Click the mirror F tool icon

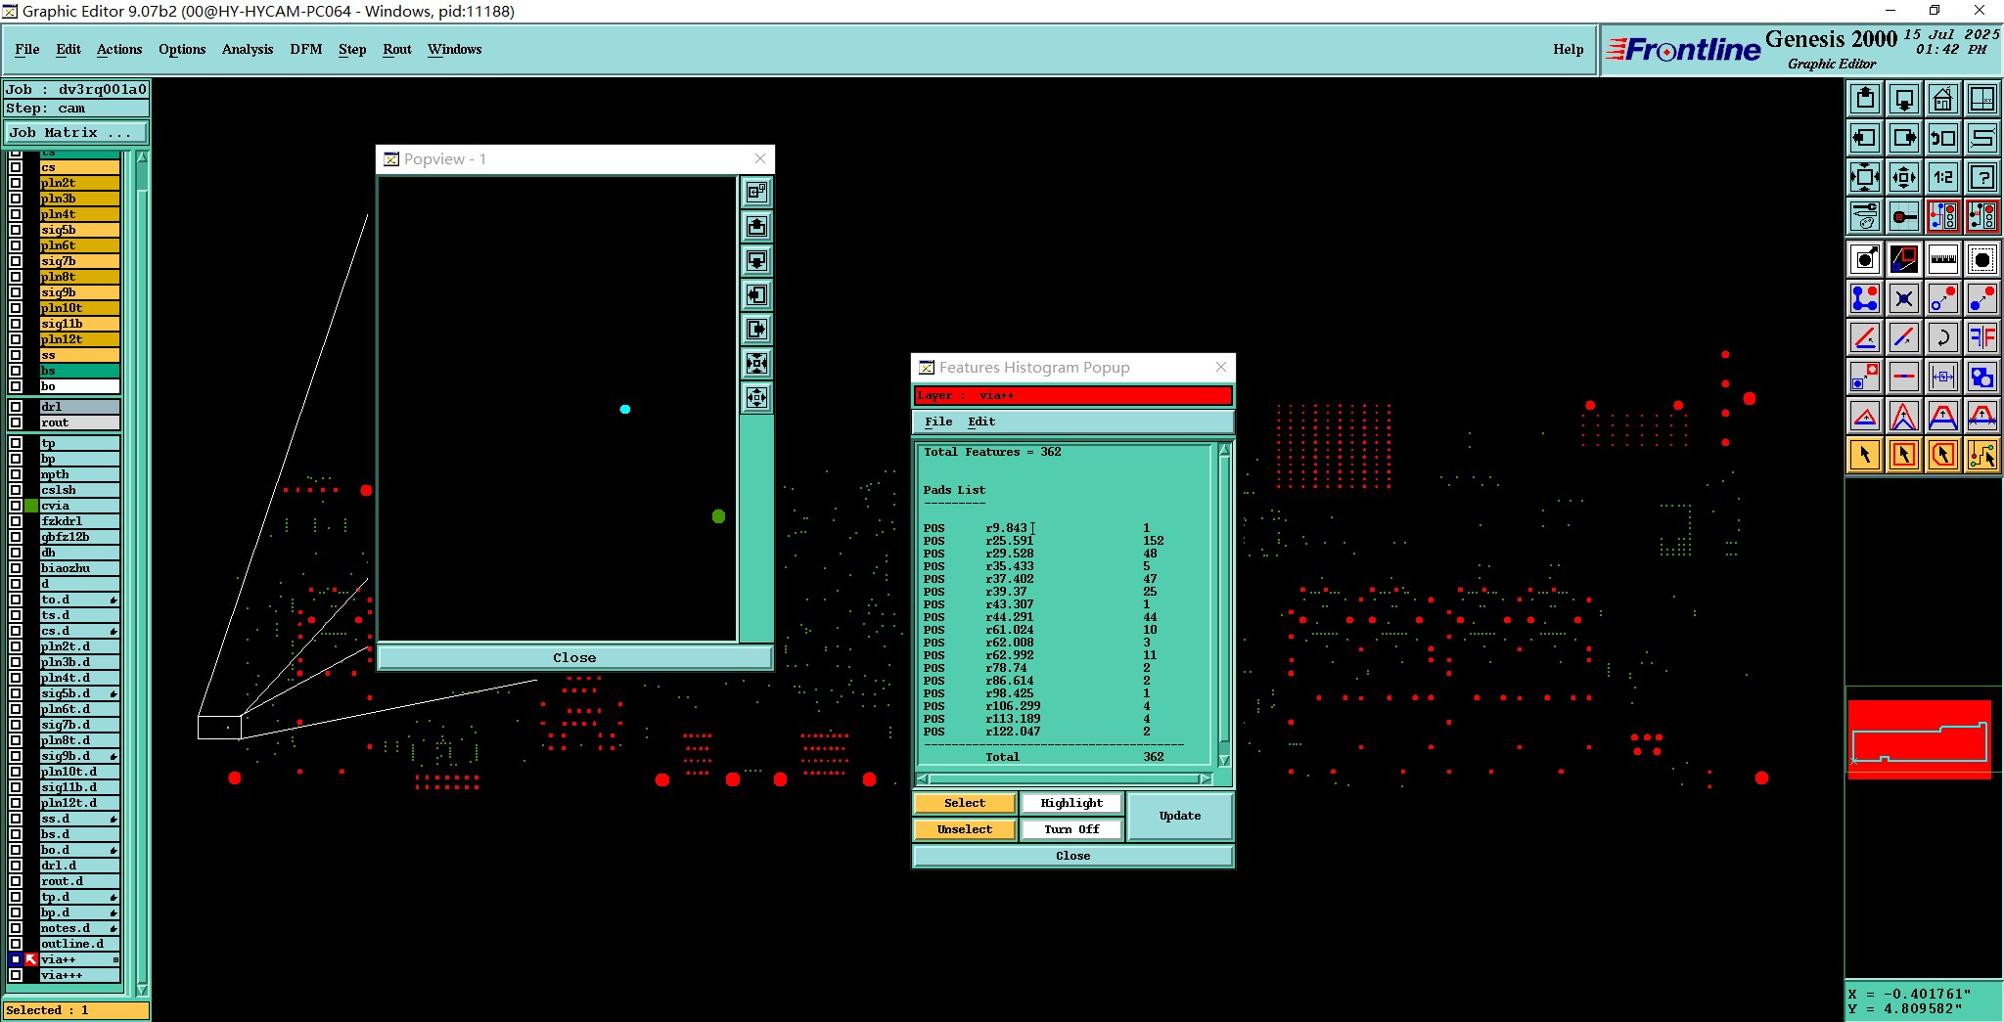pyautogui.click(x=1982, y=337)
